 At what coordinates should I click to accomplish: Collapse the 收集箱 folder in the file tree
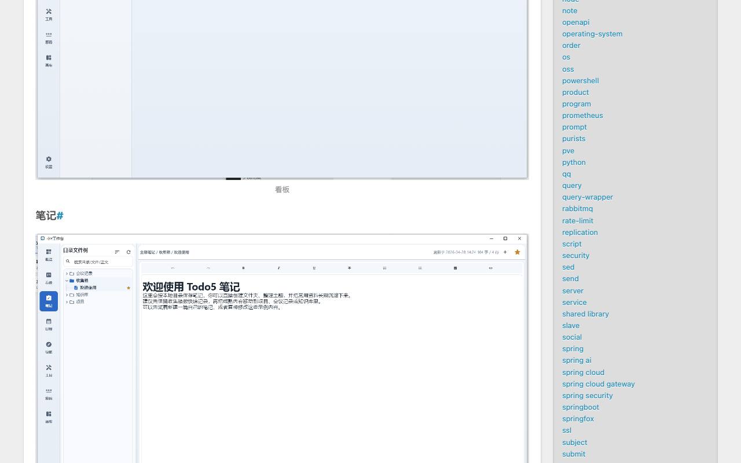pyautogui.click(x=67, y=281)
